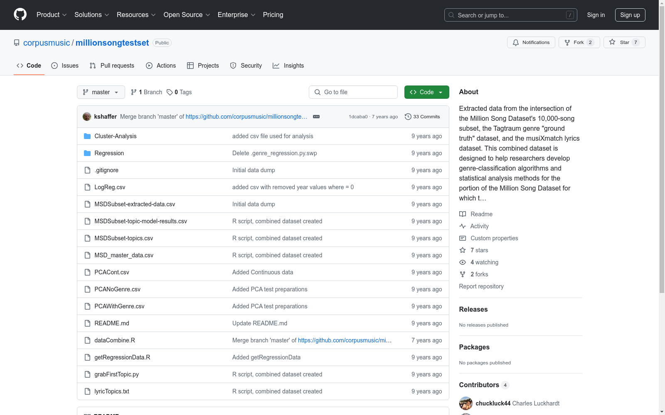The width and height of the screenshot is (665, 415).
Task: Open the MSD_master_data.csv file
Action: pos(124,255)
